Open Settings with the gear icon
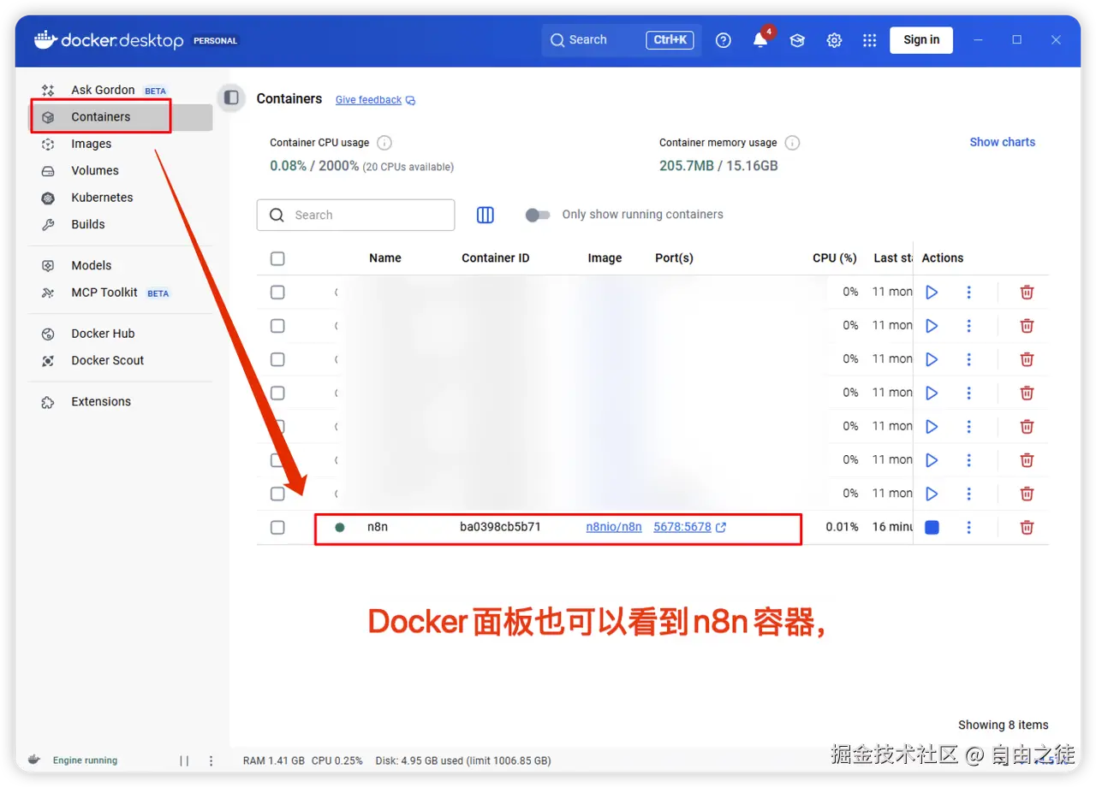This screenshot has height=787, width=1096. (x=834, y=40)
